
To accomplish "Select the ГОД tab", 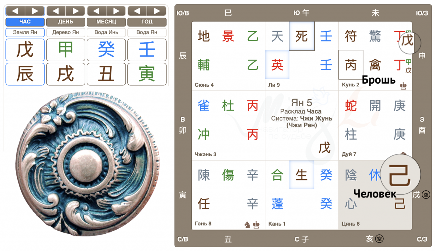I will pyautogui.click(x=147, y=22).
